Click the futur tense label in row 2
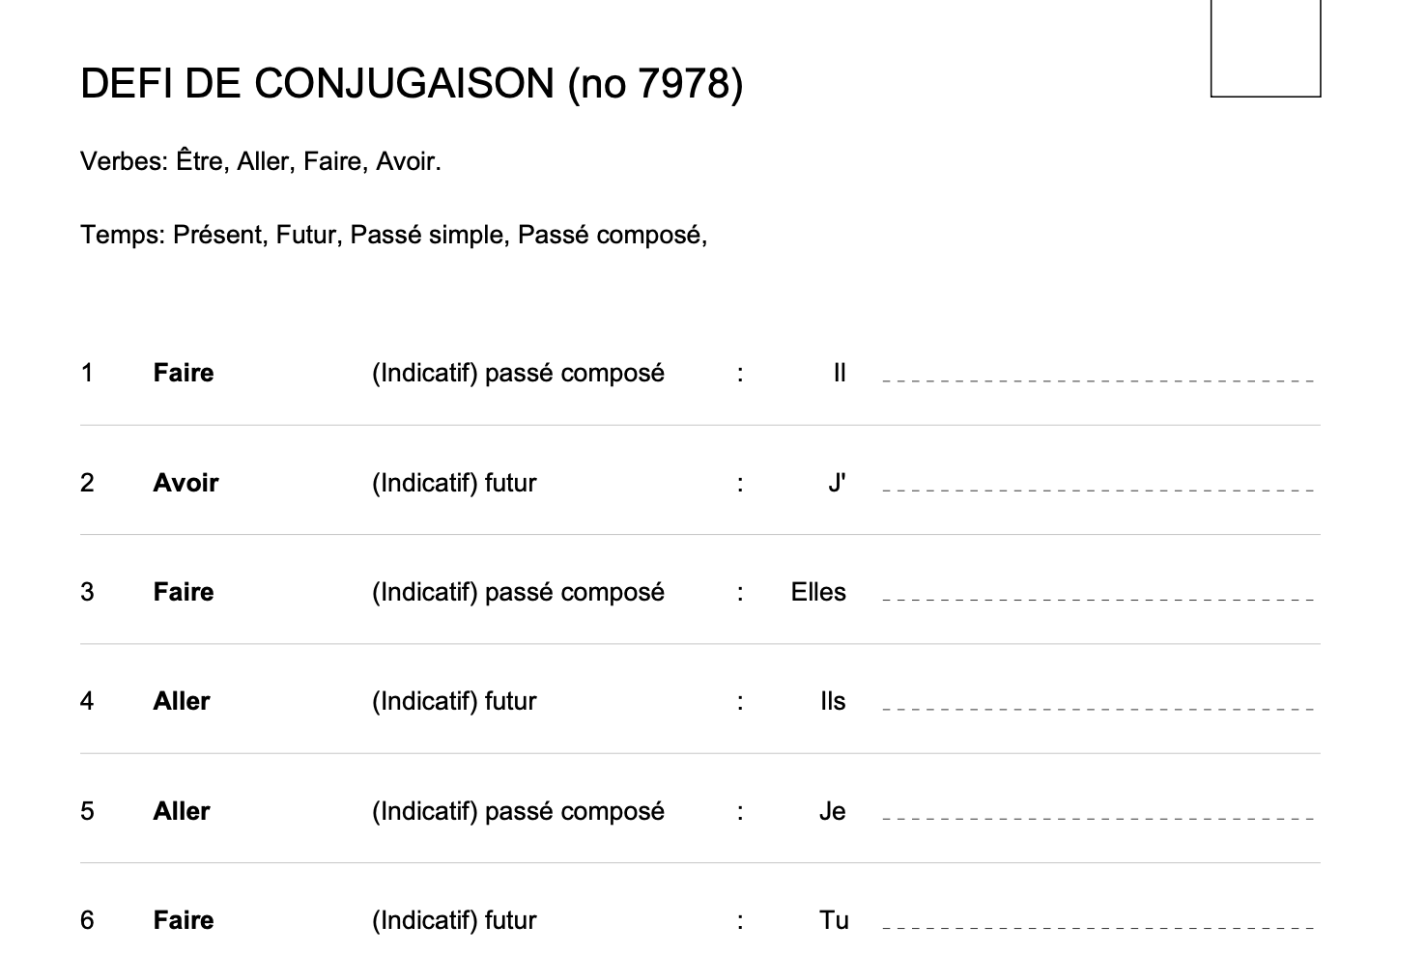 coord(454,483)
